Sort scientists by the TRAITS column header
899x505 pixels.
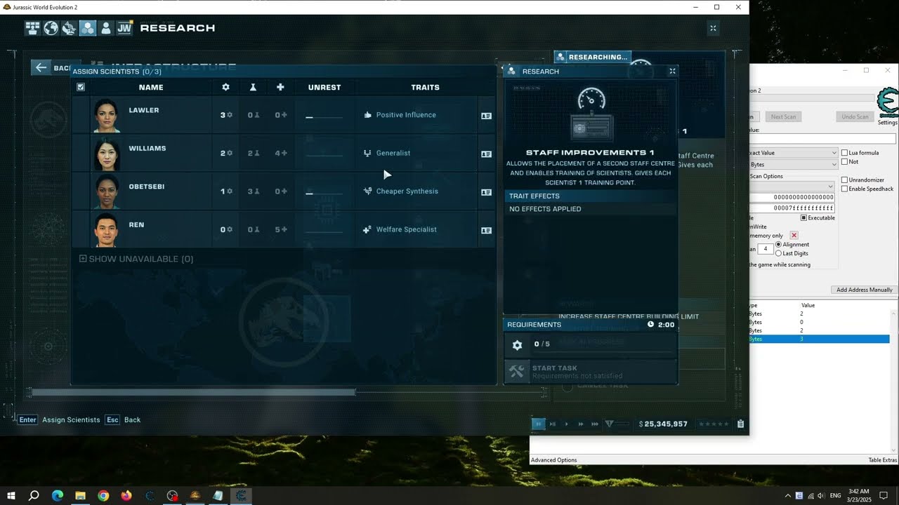[x=425, y=88]
